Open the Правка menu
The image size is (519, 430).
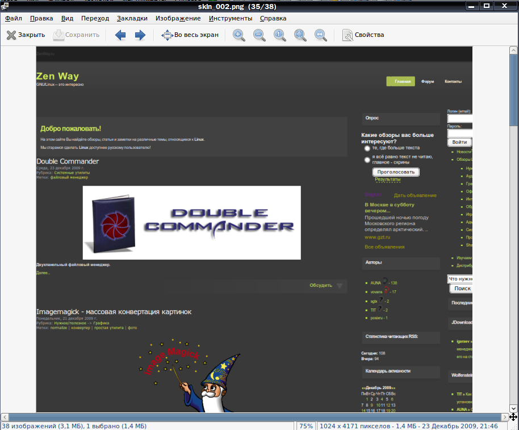tap(41, 19)
